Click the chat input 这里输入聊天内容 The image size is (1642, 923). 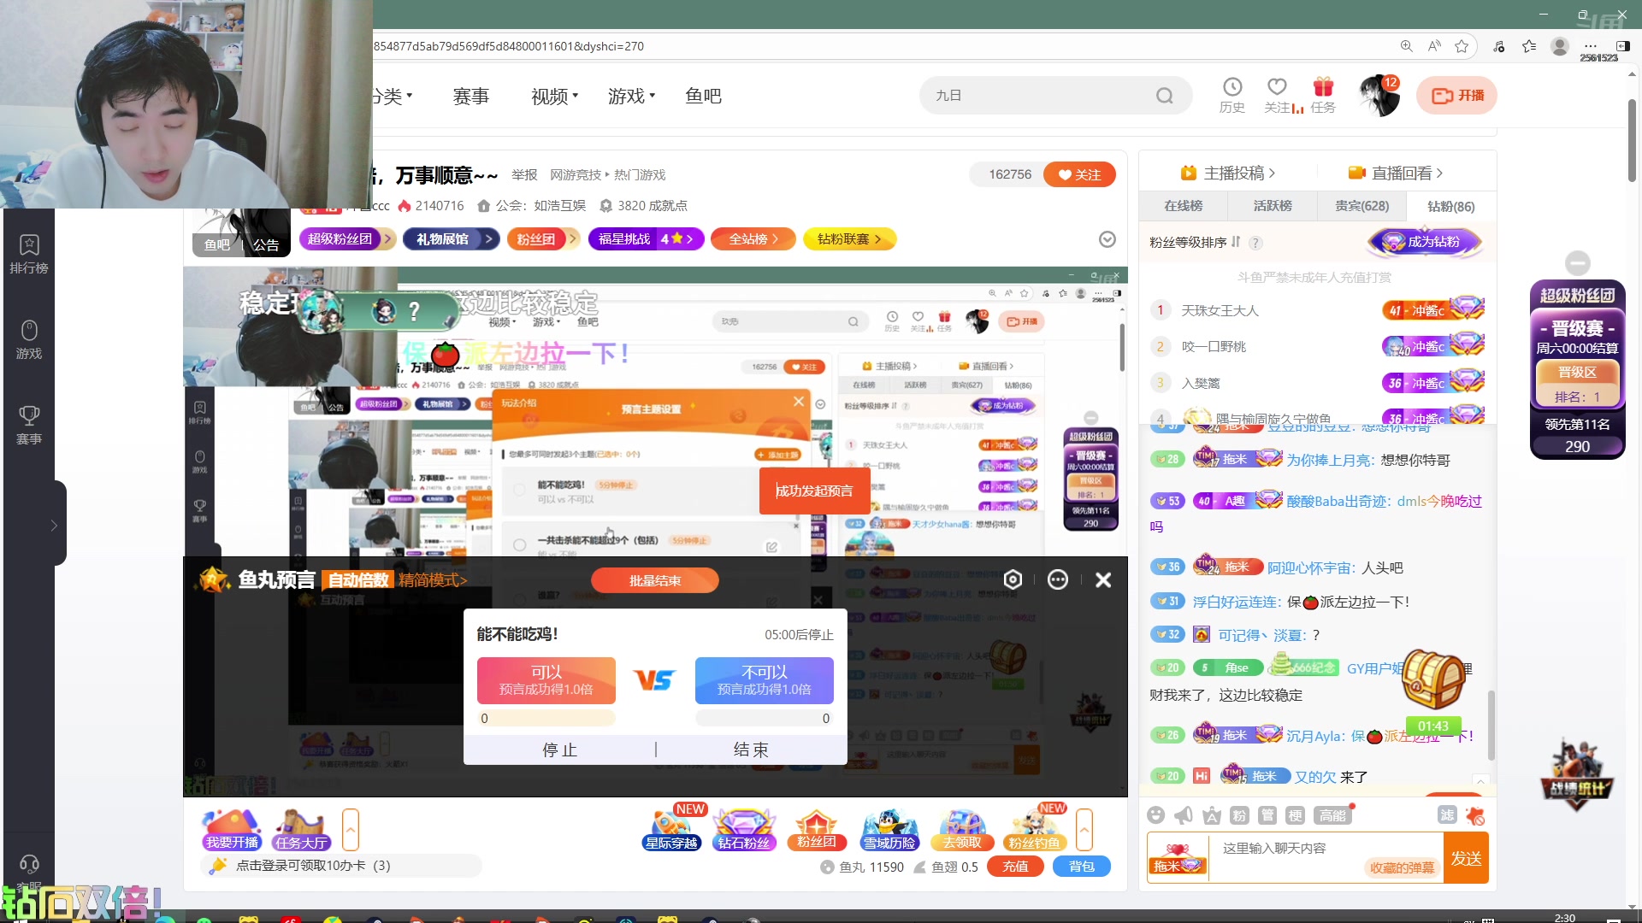(x=1326, y=857)
